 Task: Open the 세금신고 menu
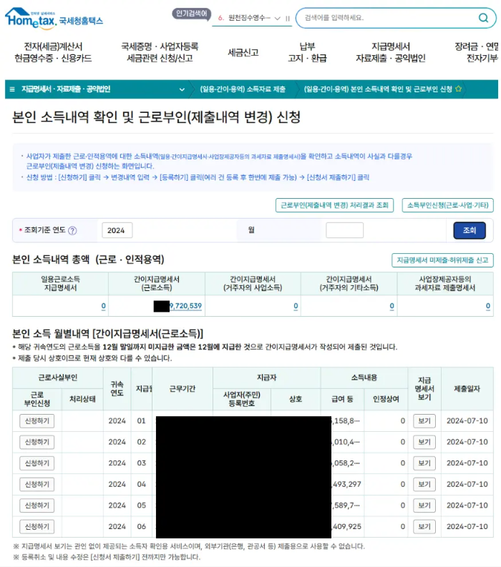point(243,53)
